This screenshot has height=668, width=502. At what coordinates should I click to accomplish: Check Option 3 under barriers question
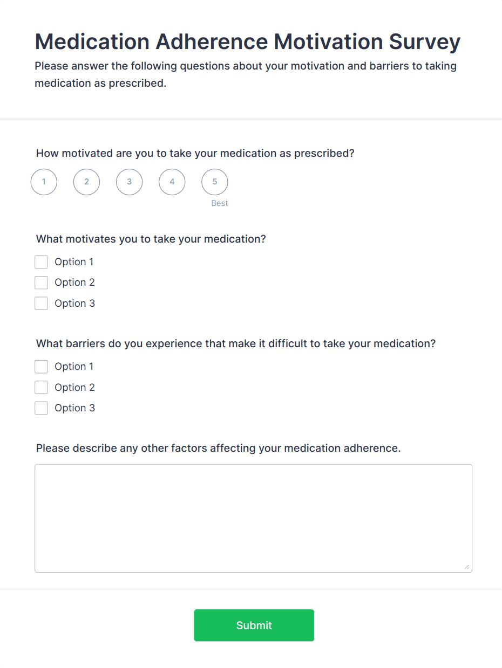coord(41,408)
